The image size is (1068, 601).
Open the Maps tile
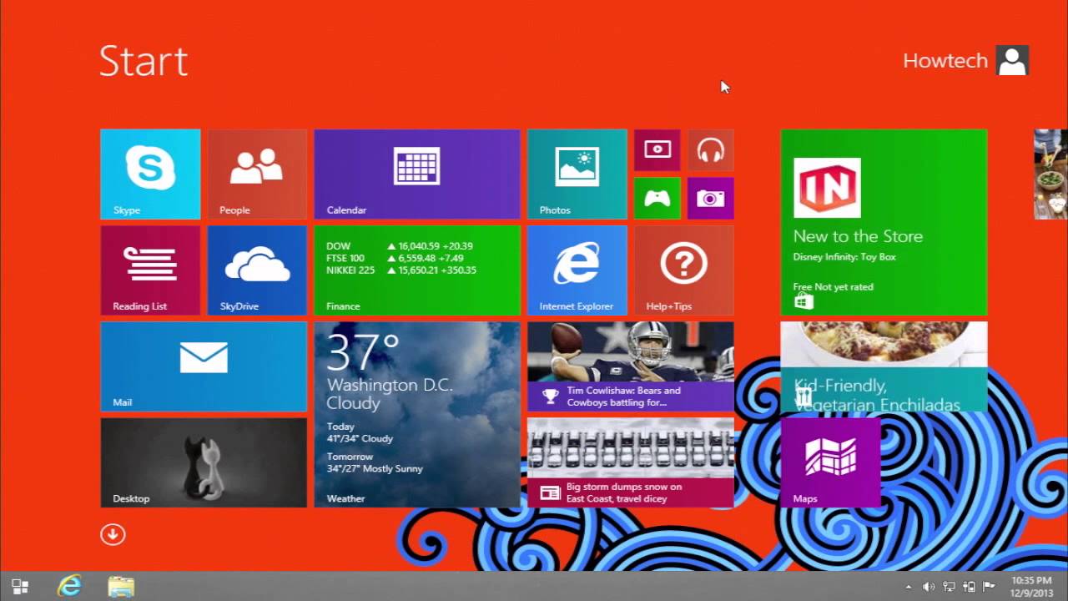(831, 462)
